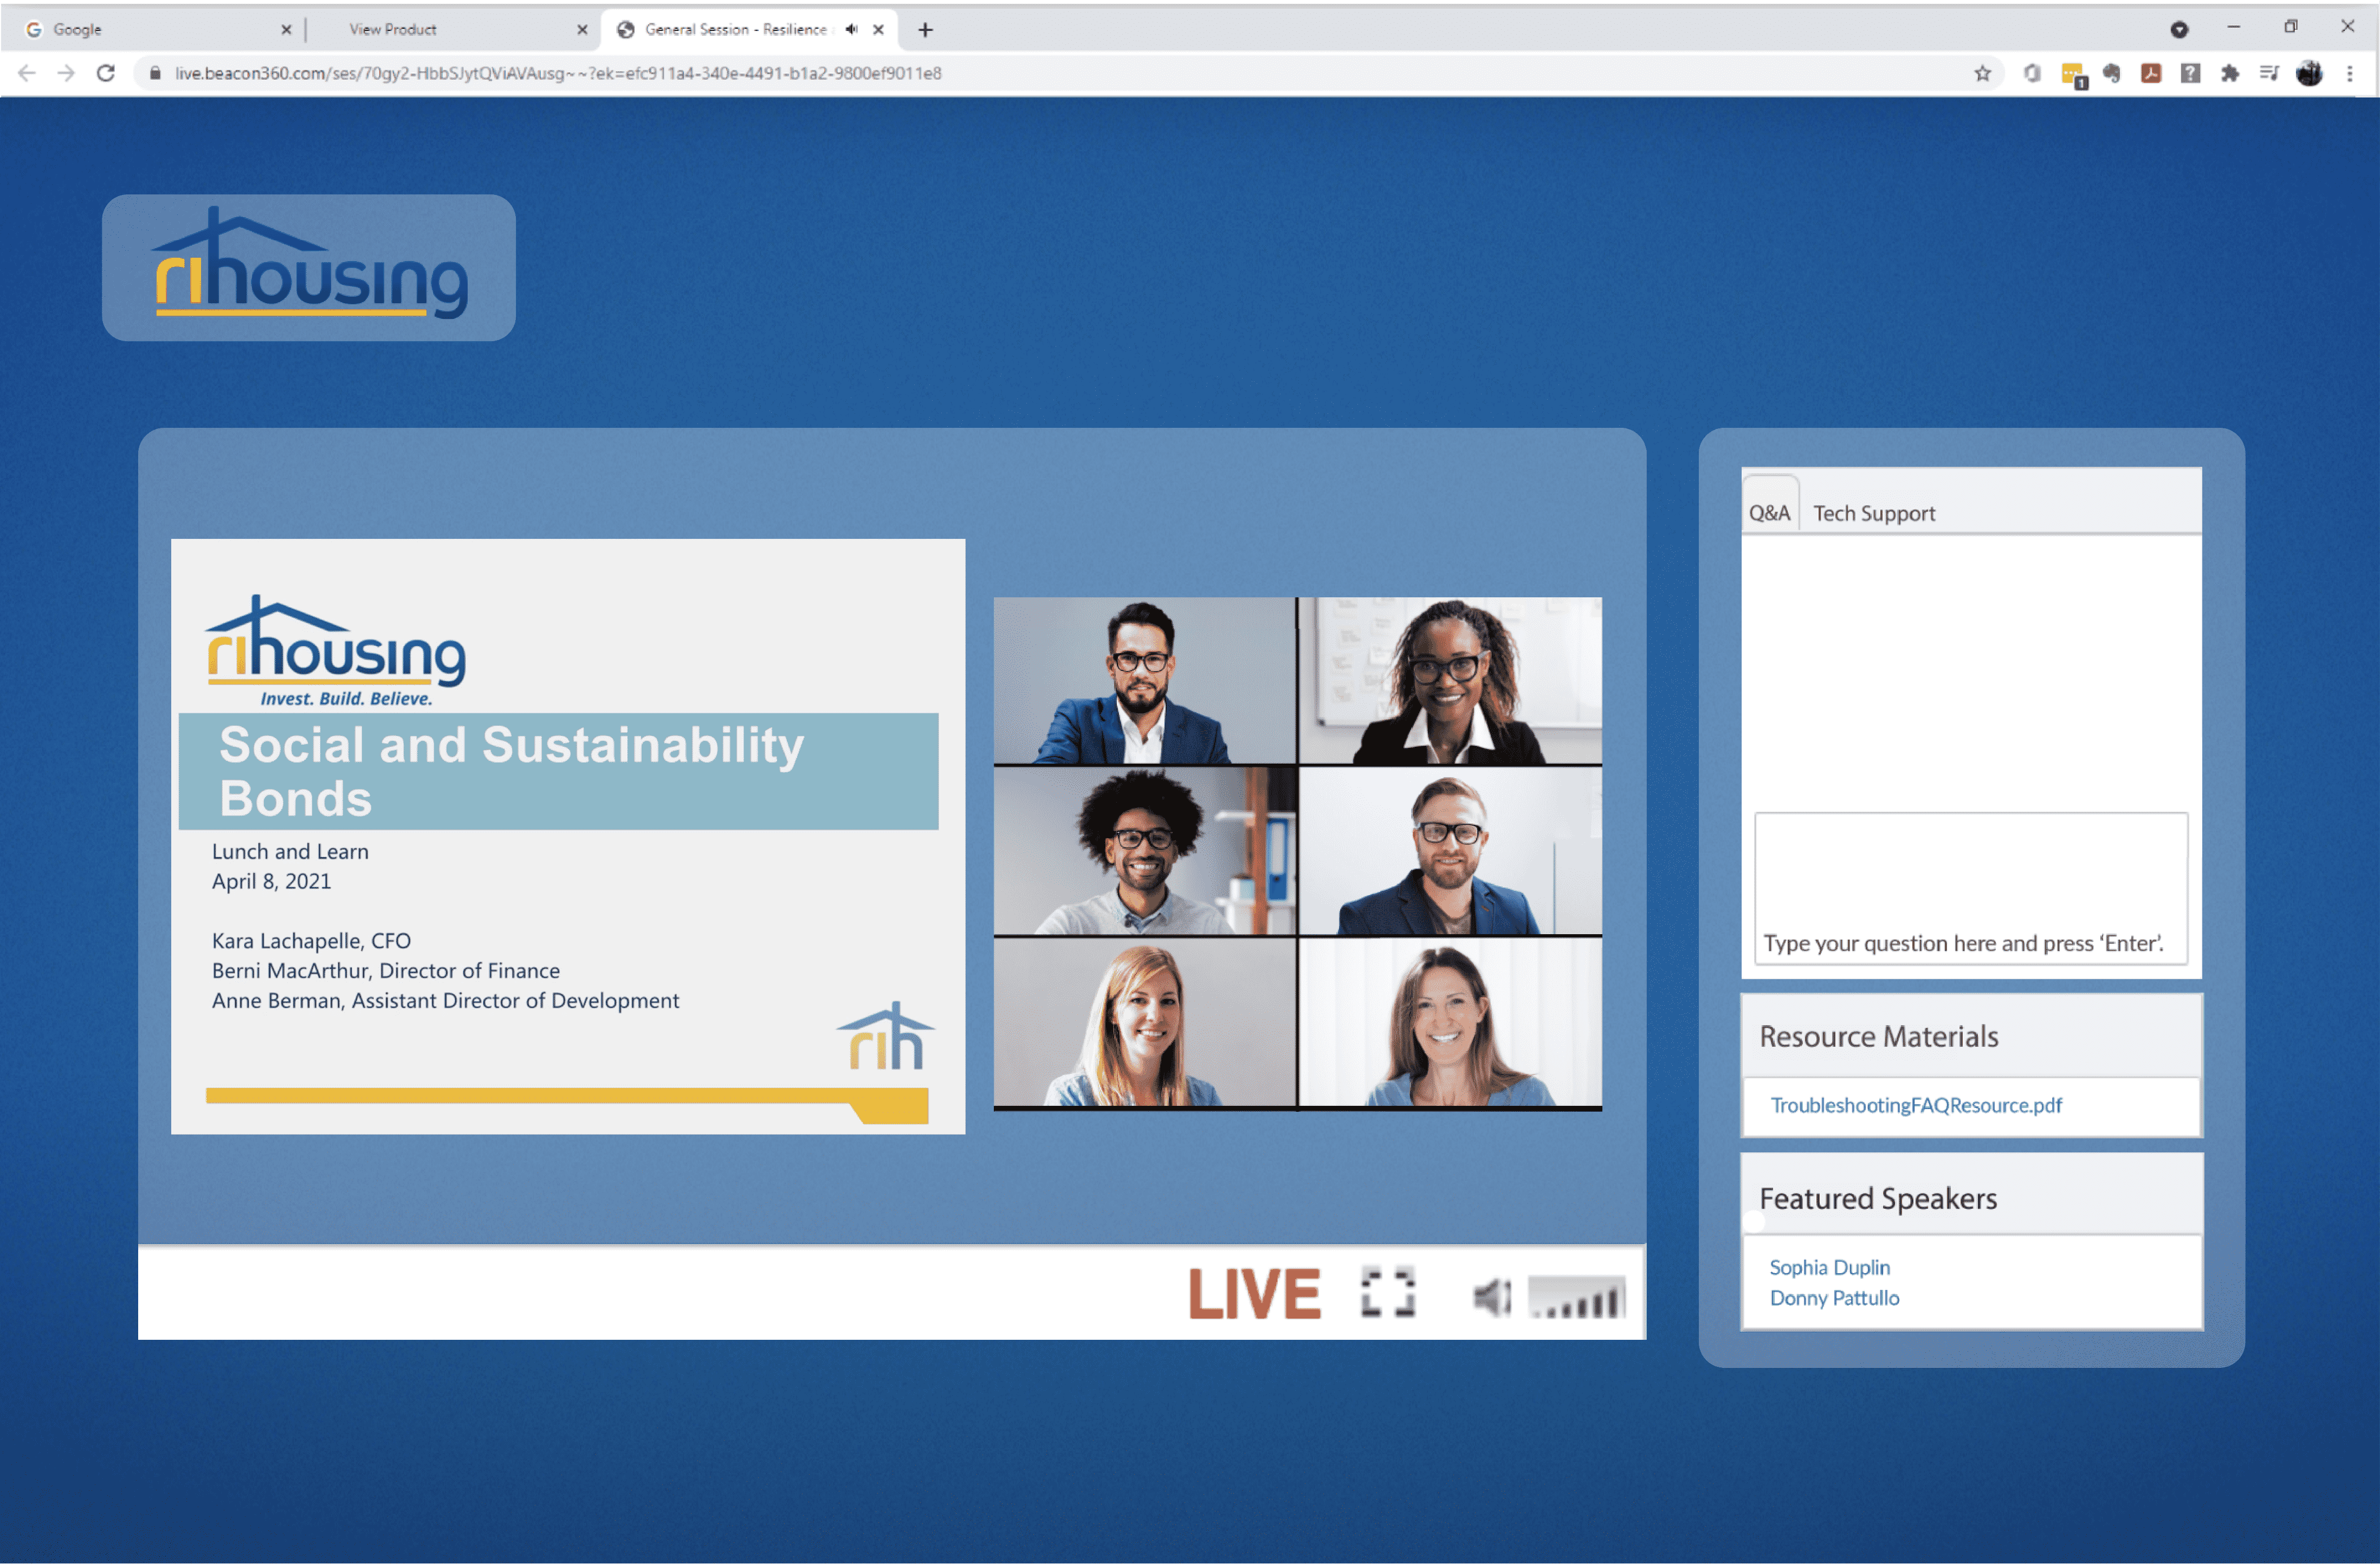Viewport: 2380px width, 1564px height.
Task: Open the Sophia Duplin speaker link
Action: point(1829,1267)
